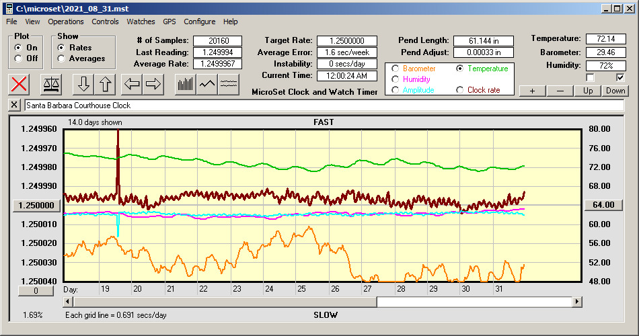Click the 'Each grid line = 0.691 secs/day' text
The image size is (639, 336).
(116, 314)
